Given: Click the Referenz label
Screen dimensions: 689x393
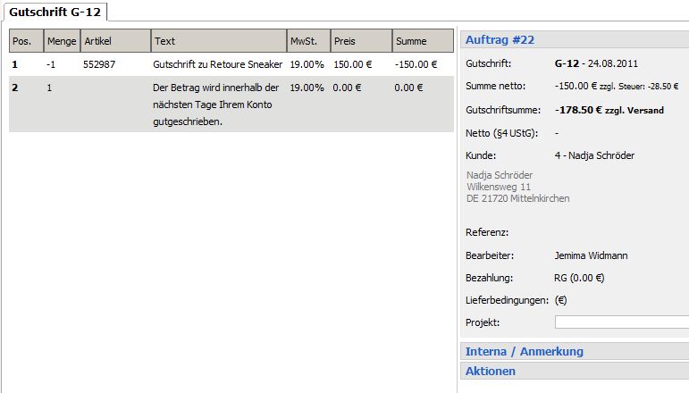Looking at the screenshot, I should click(x=487, y=232).
